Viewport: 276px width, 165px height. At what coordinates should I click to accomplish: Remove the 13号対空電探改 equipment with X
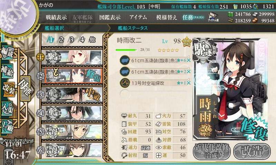click(188, 83)
